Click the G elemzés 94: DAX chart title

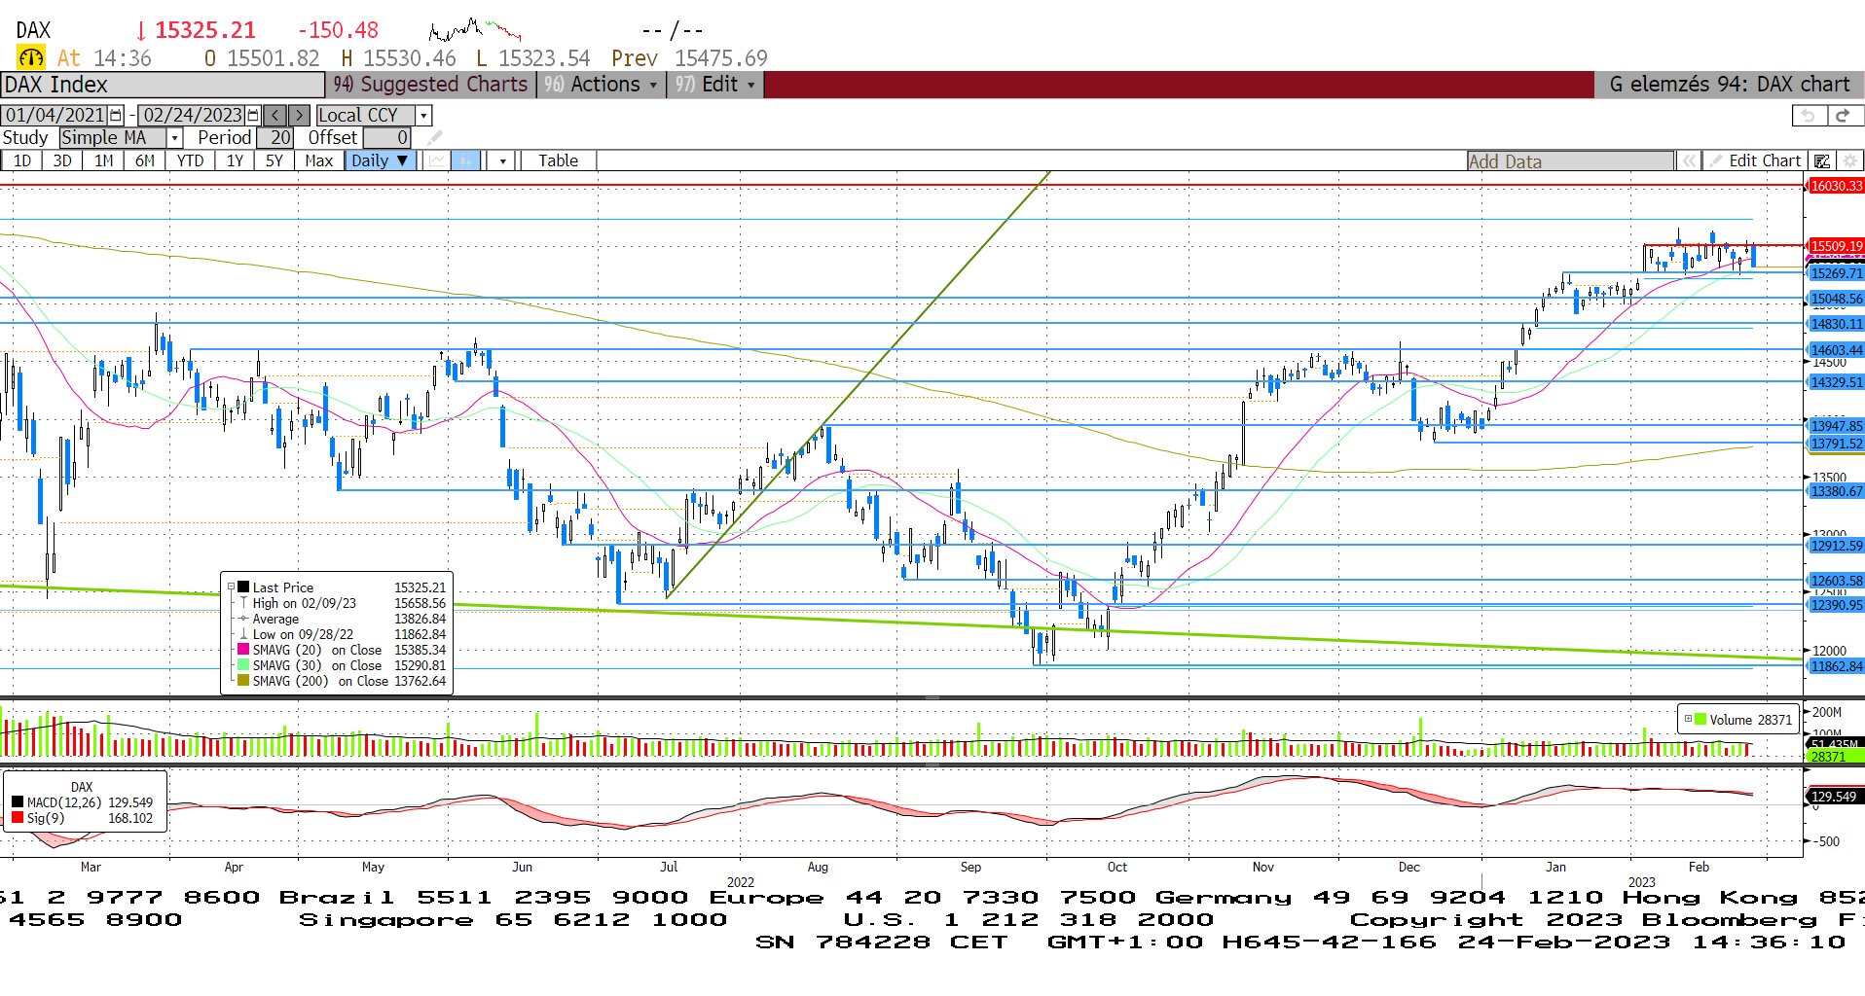click(x=1729, y=85)
